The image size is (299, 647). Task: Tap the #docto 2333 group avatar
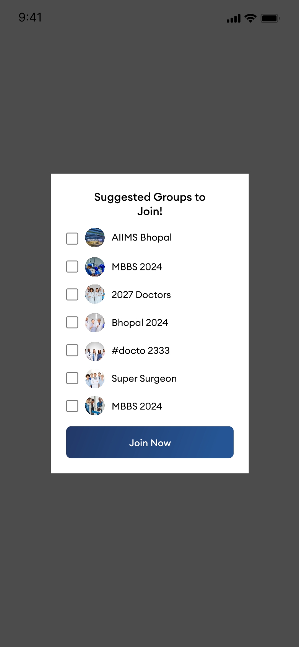(x=95, y=351)
